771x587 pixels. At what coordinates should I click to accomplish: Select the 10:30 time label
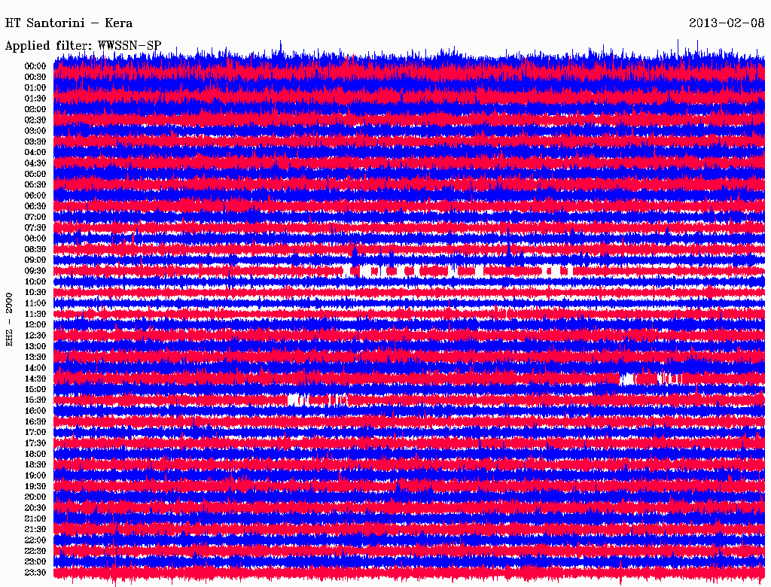[35, 293]
